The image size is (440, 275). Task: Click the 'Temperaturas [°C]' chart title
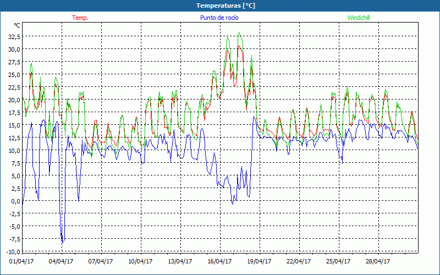[226, 5]
